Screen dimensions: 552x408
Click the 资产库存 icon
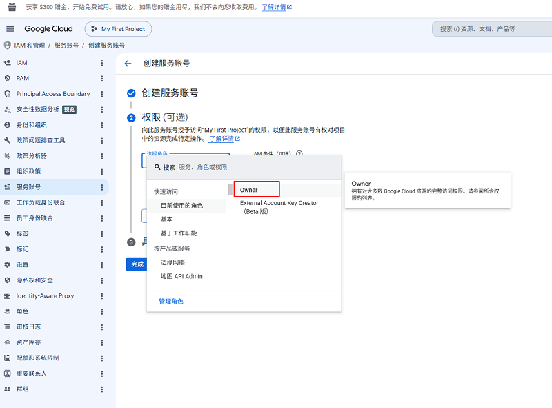(8, 342)
